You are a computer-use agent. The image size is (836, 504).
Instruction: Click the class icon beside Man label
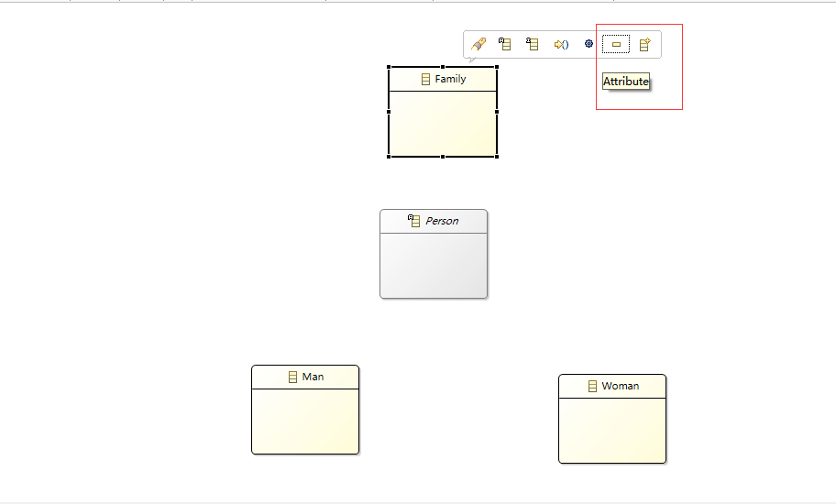tap(292, 378)
